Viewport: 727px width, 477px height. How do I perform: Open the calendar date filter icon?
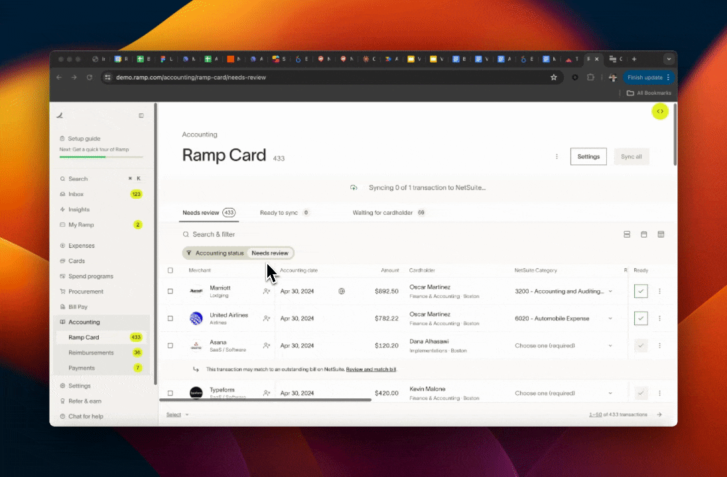(x=643, y=235)
